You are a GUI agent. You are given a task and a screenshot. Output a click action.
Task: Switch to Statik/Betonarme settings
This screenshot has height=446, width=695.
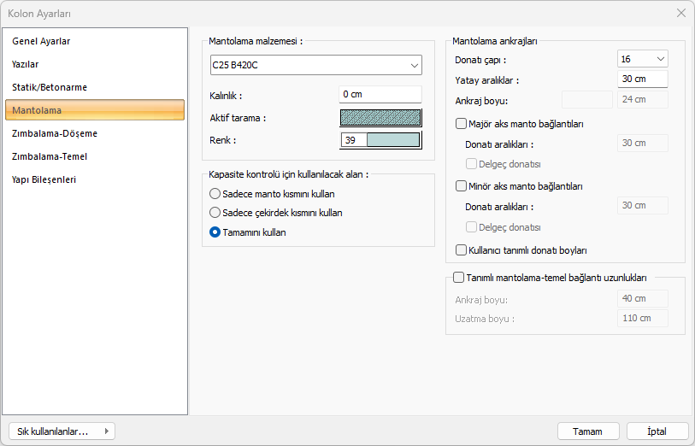click(x=50, y=87)
